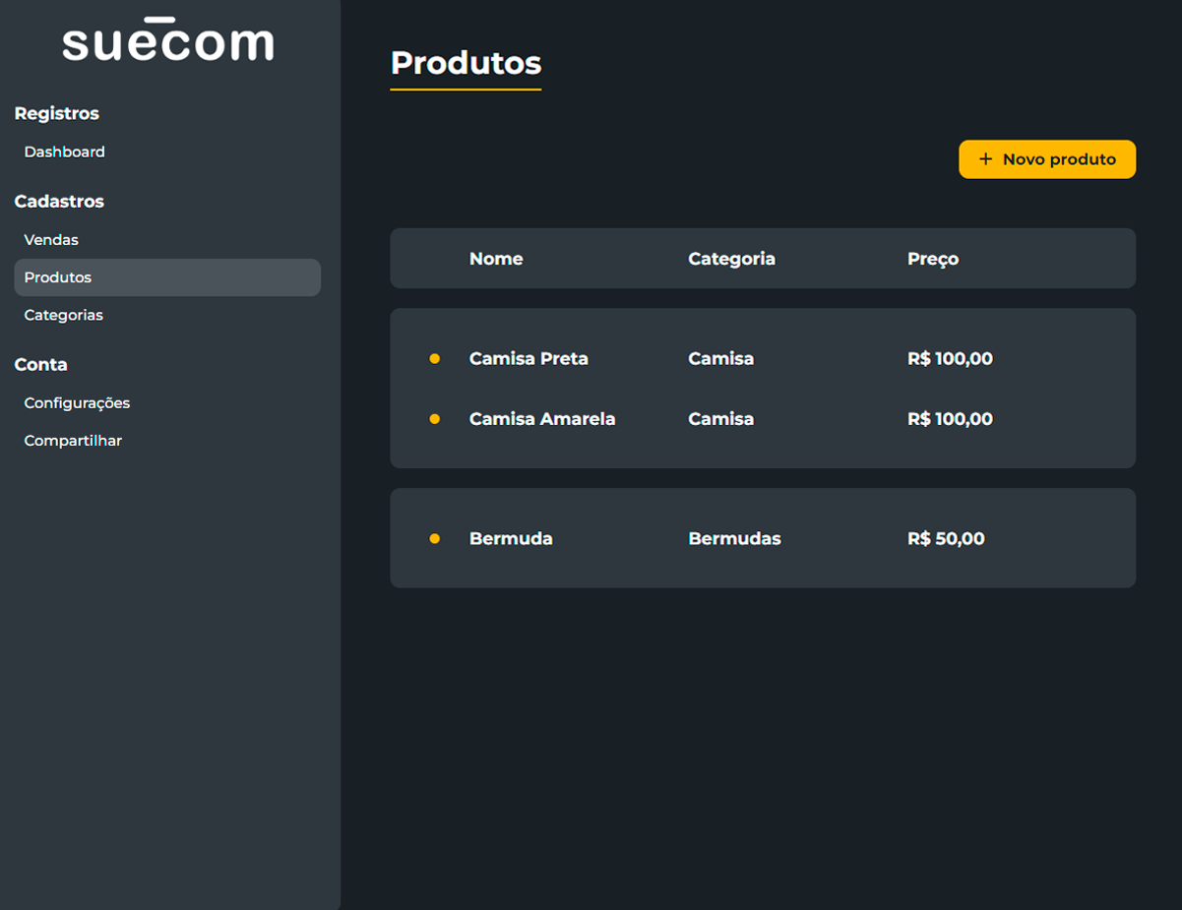Click the Bermuda product name
The width and height of the screenshot is (1182, 910).
(x=511, y=539)
